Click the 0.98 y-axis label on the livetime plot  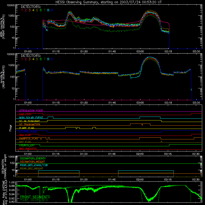tap(12, 186)
